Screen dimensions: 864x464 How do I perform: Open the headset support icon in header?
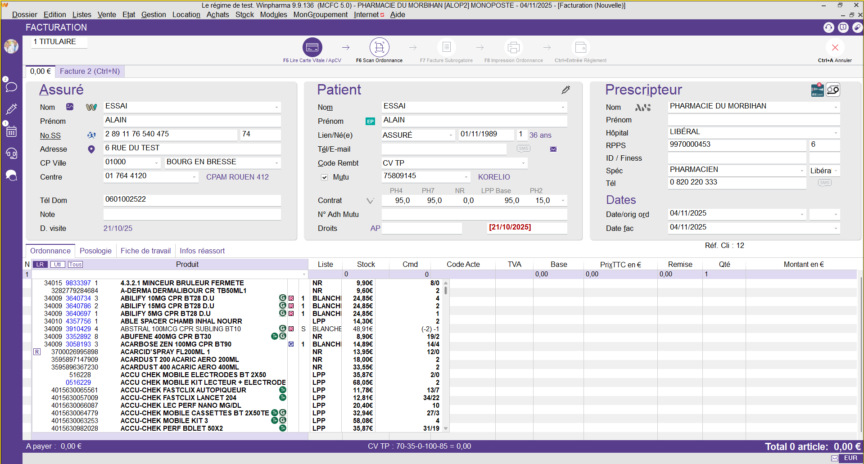(829, 27)
